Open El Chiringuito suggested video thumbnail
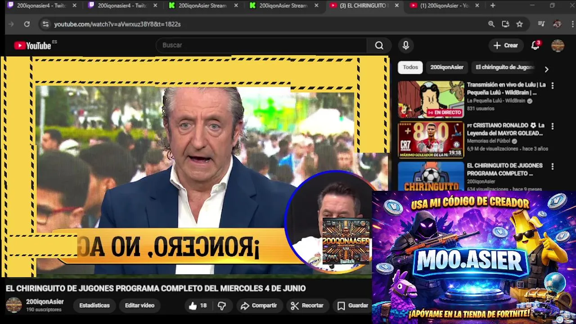Image resolution: width=576 pixels, height=324 pixels. click(x=431, y=176)
